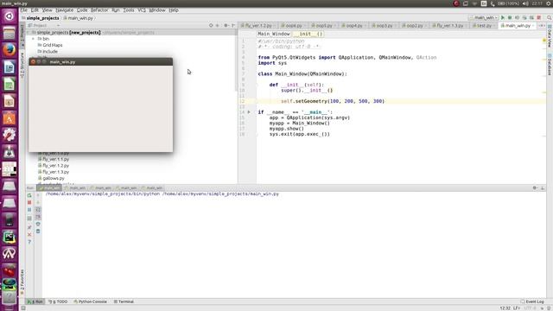The image size is (553, 311).
Task: Open PyCharm icon in the Ubuntu dock
Action: point(10,237)
